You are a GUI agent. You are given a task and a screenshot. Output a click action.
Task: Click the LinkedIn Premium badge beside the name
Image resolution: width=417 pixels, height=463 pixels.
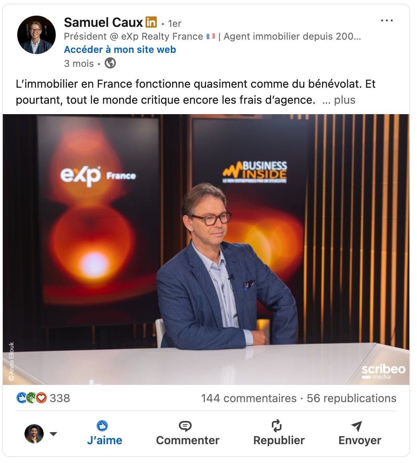point(151,22)
